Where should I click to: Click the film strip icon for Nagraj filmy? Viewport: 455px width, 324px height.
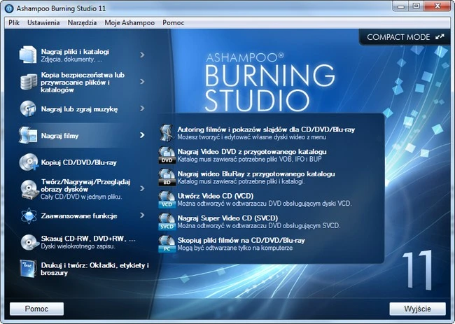point(28,135)
